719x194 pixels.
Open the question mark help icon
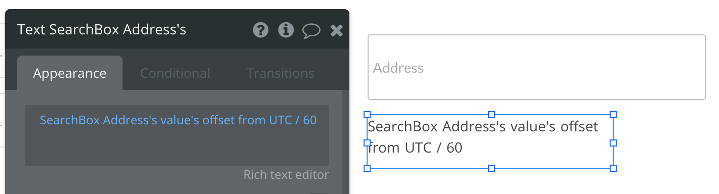click(260, 30)
